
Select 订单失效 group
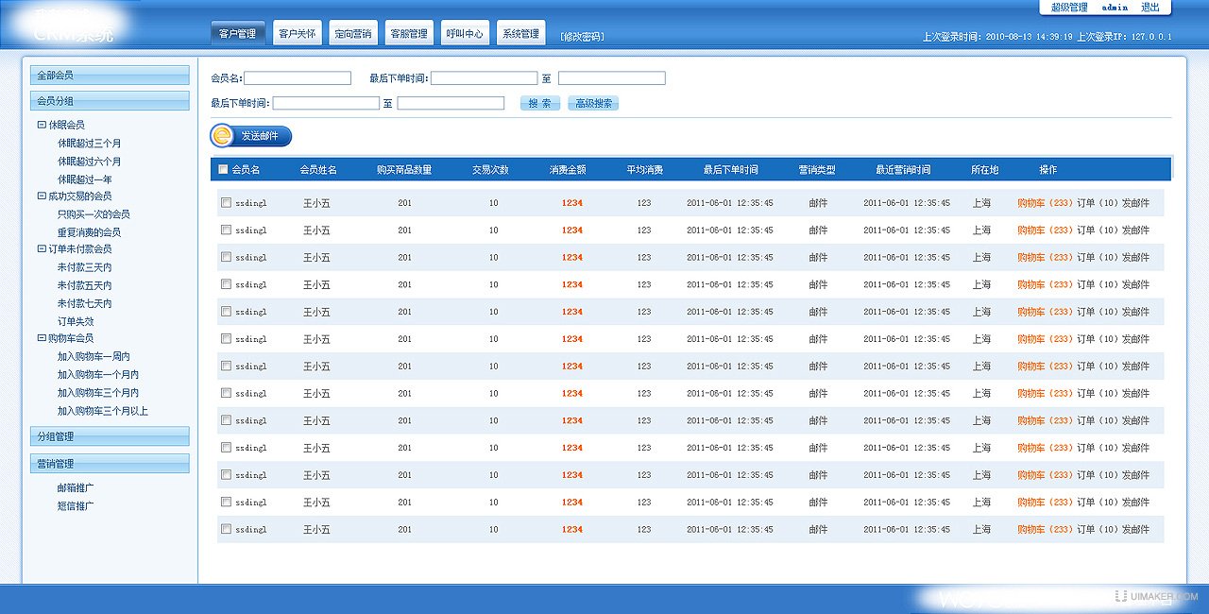76,321
